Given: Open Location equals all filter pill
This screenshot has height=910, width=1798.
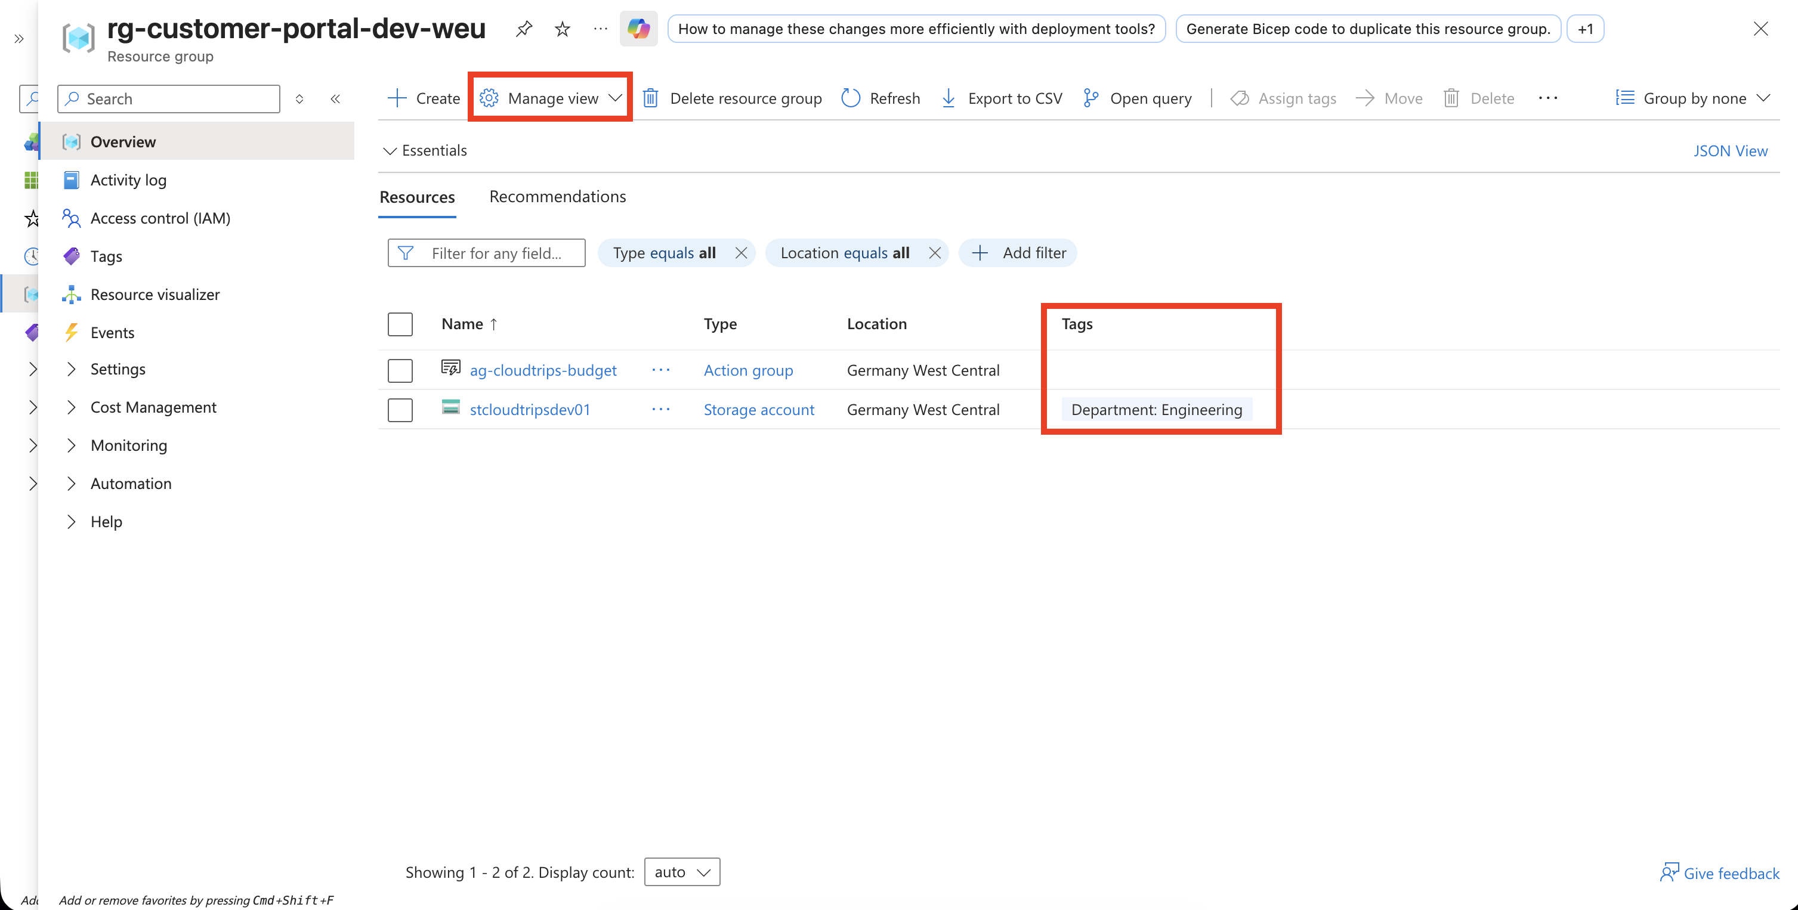Looking at the screenshot, I should (x=845, y=253).
